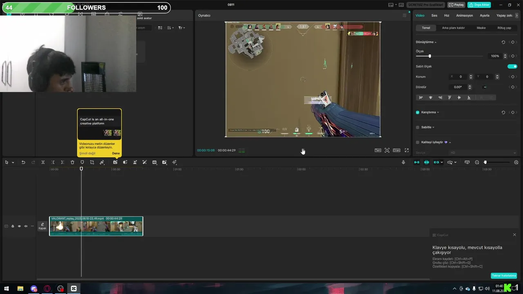
Task: Open File Explorer from the taskbar
Action: [20, 289]
